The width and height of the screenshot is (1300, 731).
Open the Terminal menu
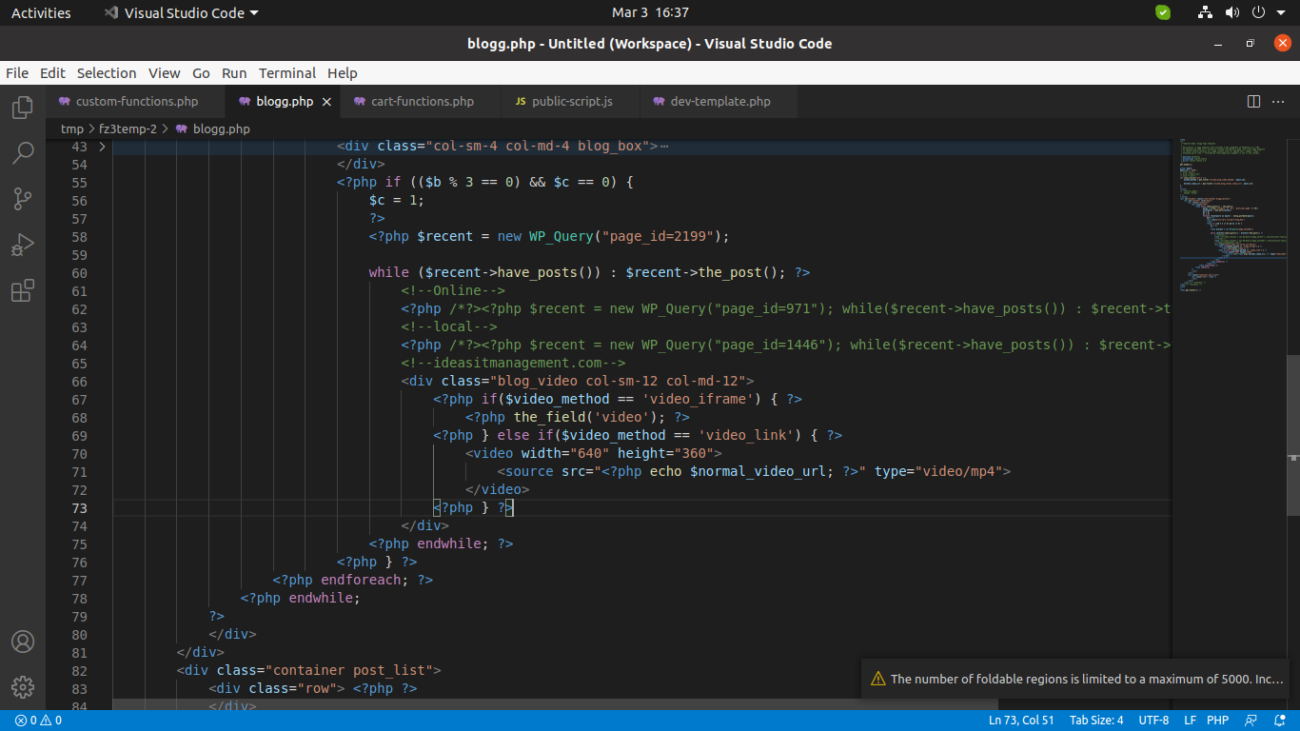(286, 73)
